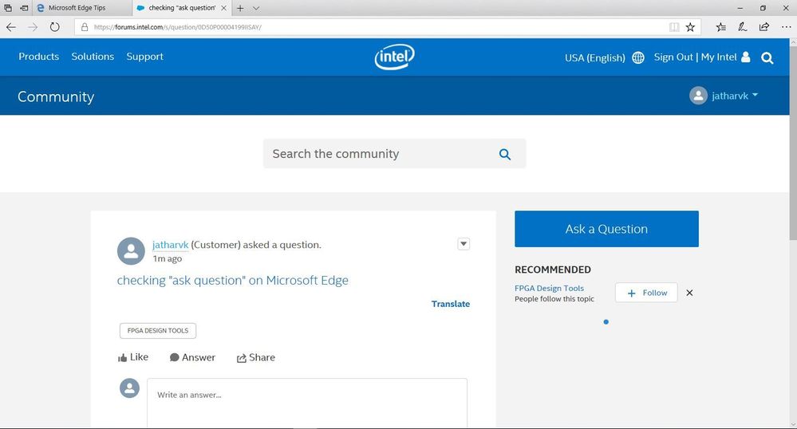Expand the jatharvk user menu
The height and width of the screenshot is (429, 797).
(724, 96)
